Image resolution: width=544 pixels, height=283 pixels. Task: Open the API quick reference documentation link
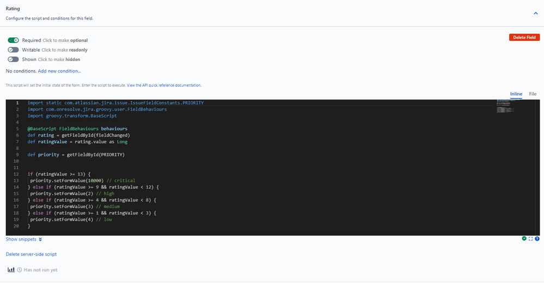[164, 85]
